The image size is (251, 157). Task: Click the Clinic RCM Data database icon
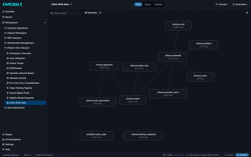[8, 103]
